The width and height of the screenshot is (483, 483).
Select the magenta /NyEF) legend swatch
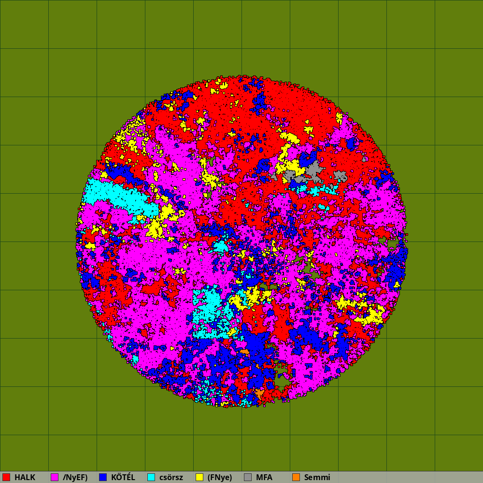tap(55, 477)
